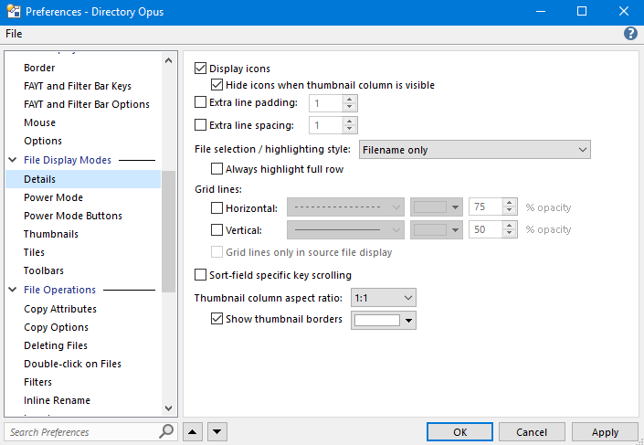Open the help question mark icon
This screenshot has height=445, width=644.
[630, 34]
